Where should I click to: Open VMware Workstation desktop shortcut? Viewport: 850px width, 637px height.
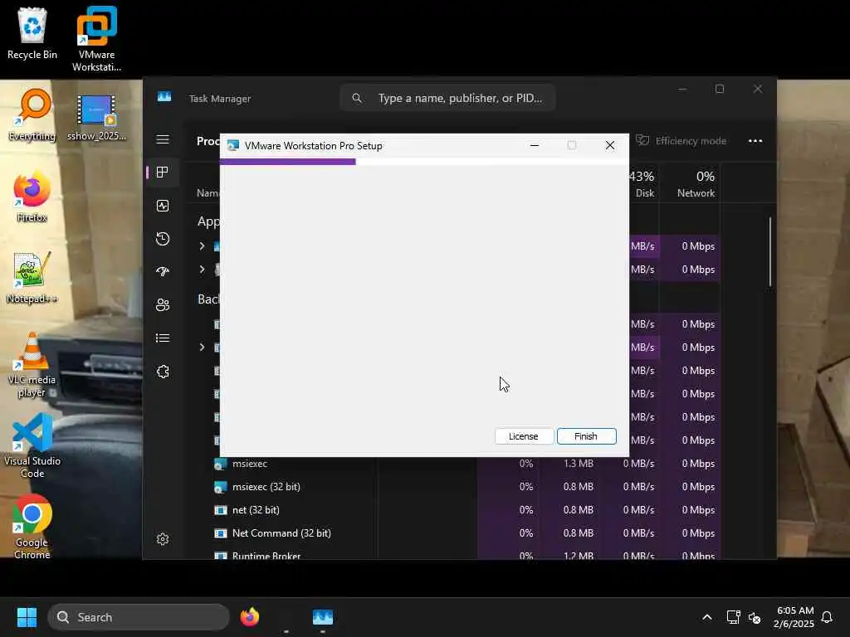tap(96, 39)
